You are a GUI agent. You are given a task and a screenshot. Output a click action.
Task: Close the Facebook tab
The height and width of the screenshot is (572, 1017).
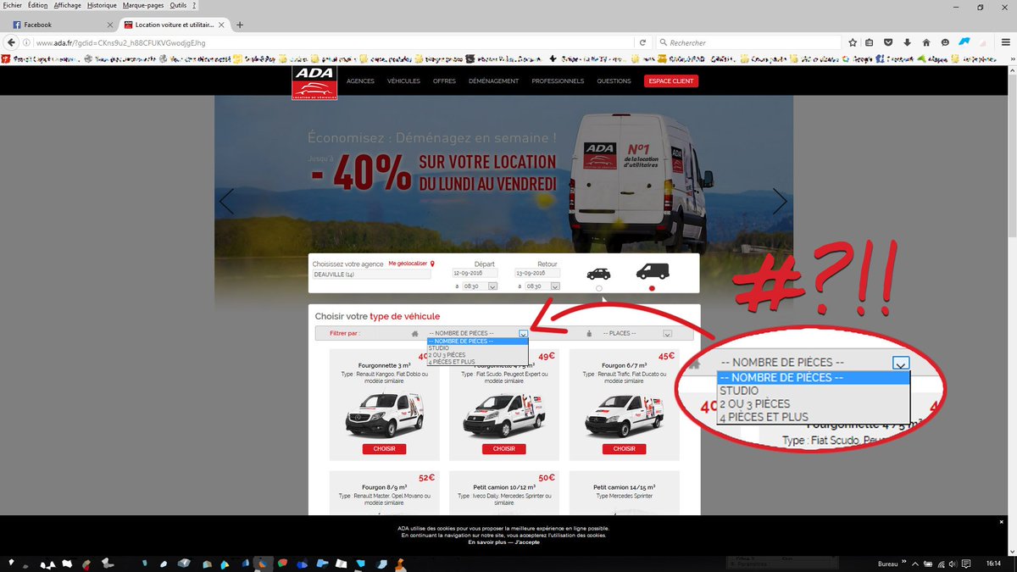click(110, 25)
